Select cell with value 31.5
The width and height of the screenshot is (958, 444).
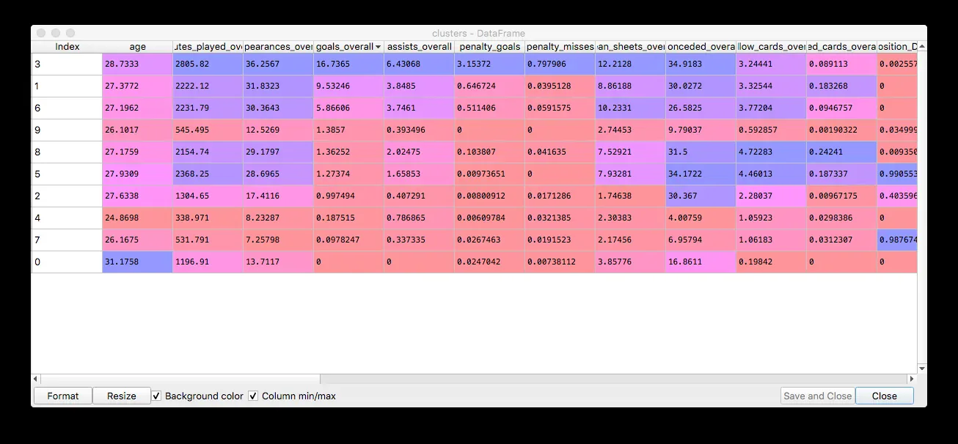pos(701,152)
